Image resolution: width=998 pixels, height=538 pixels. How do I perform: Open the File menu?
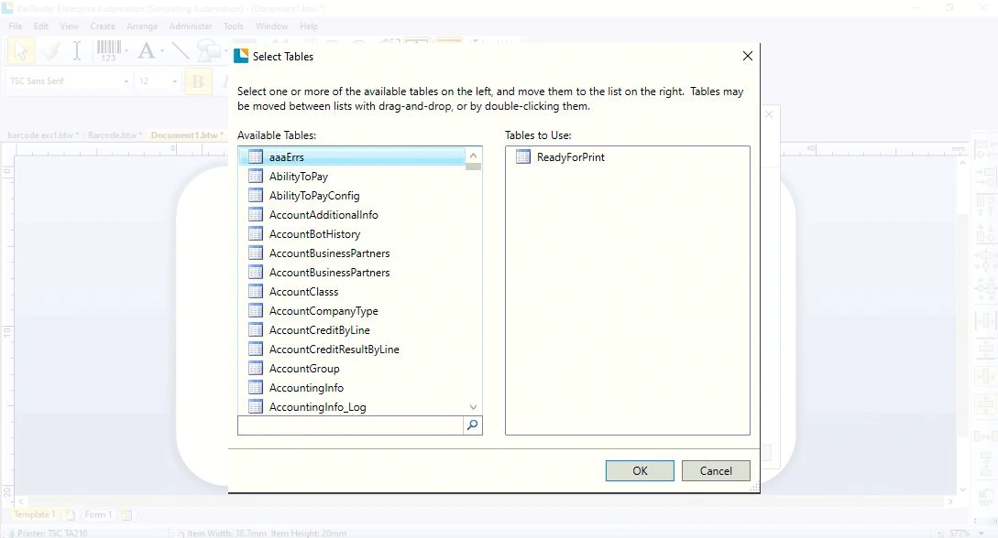[16, 26]
